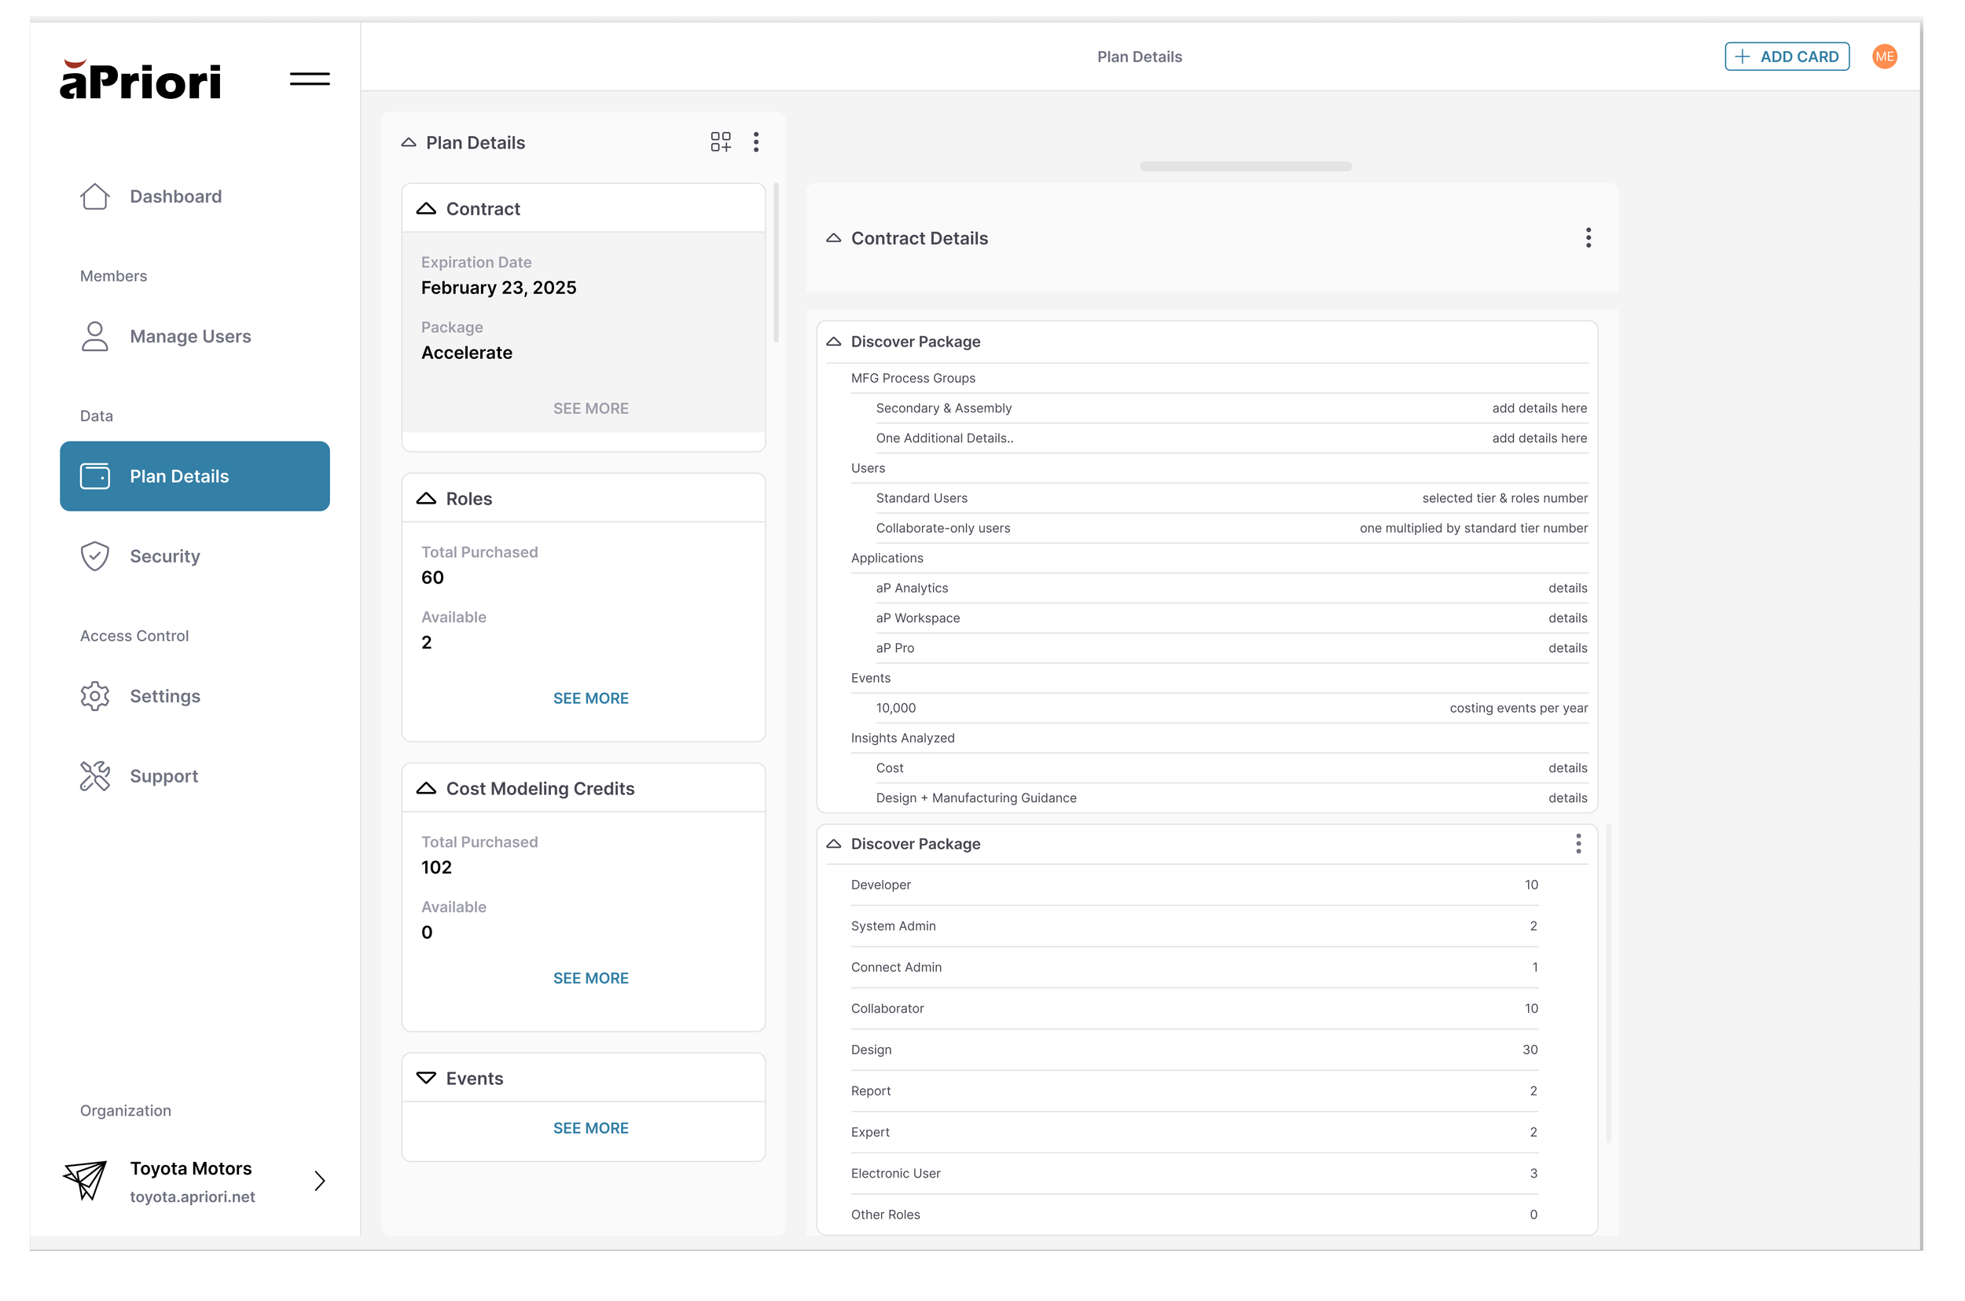Click the ADD CARD button
The height and width of the screenshot is (1301, 1965).
click(1786, 57)
